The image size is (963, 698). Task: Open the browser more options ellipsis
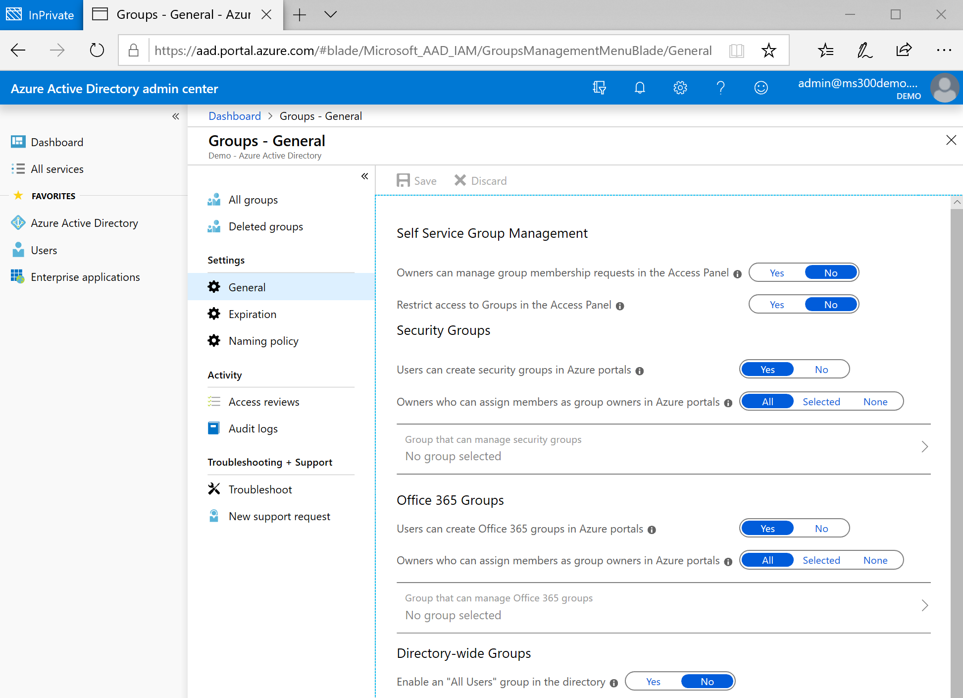coord(944,50)
